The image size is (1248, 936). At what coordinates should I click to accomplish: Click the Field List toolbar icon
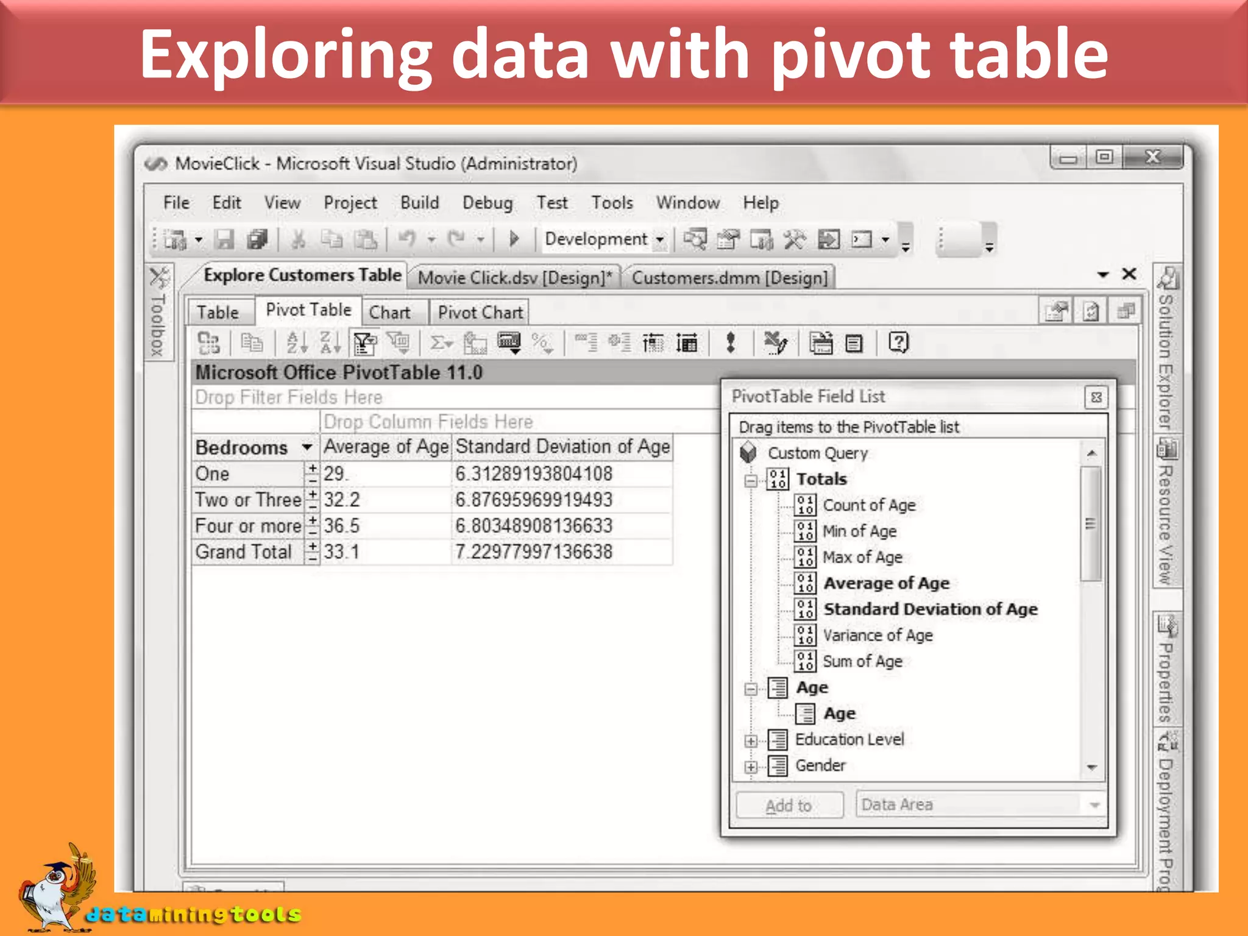coord(854,343)
